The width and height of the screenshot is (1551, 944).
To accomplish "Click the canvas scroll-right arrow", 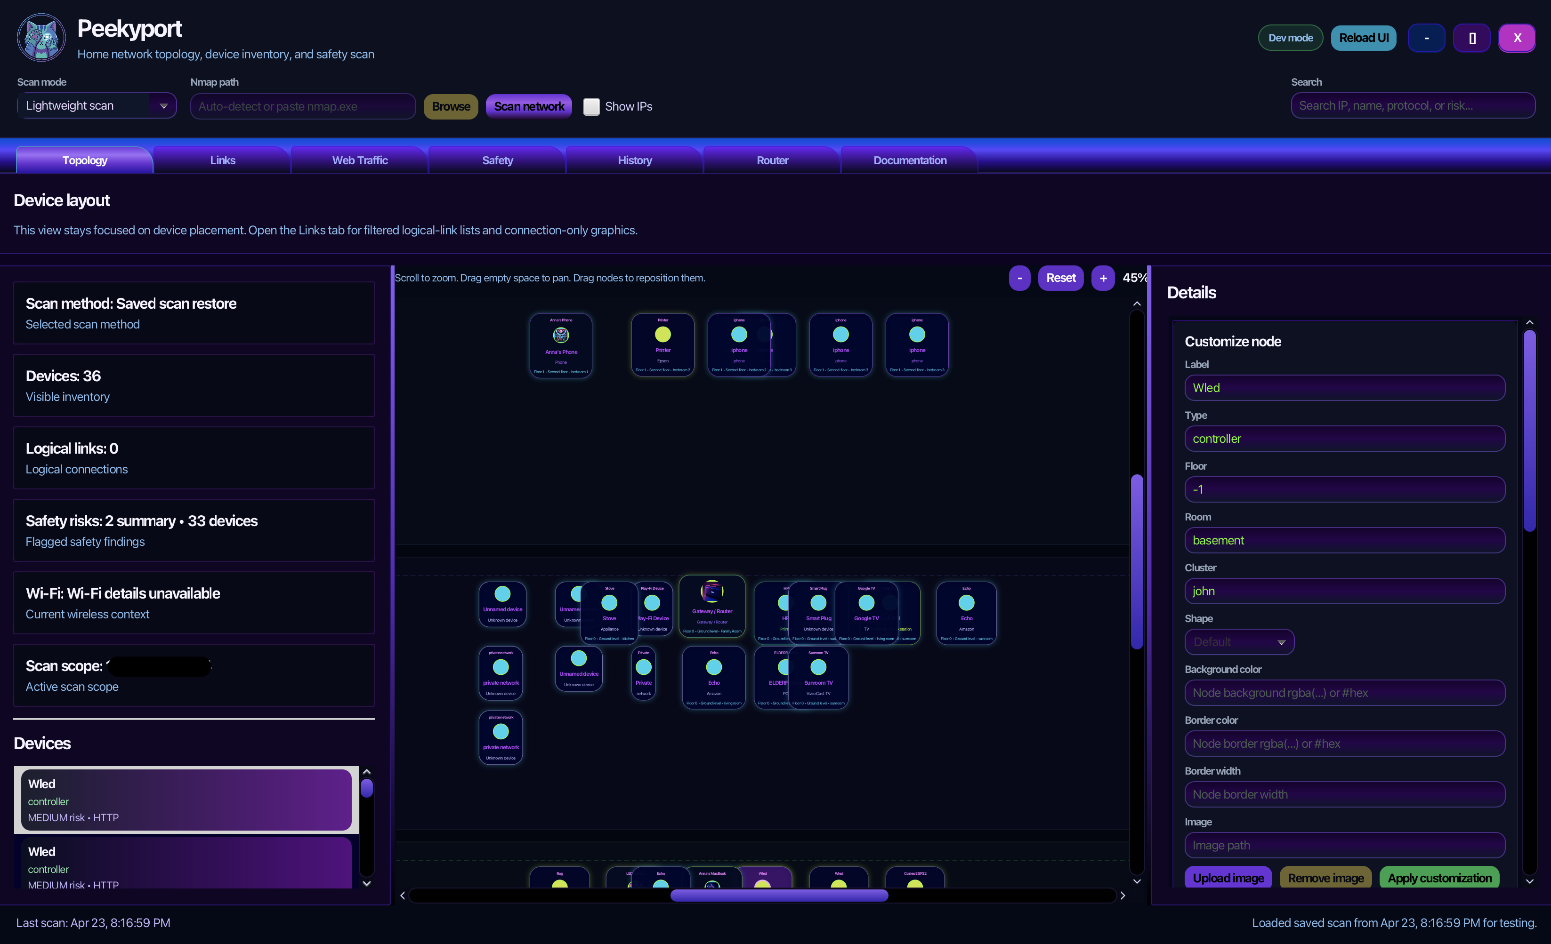I will pyautogui.click(x=1123, y=896).
